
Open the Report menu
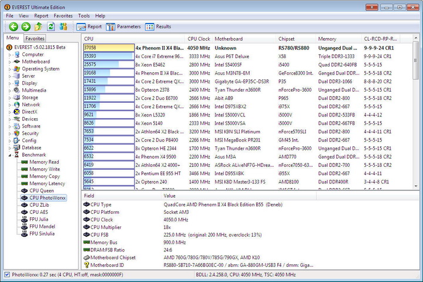[x=41, y=16]
